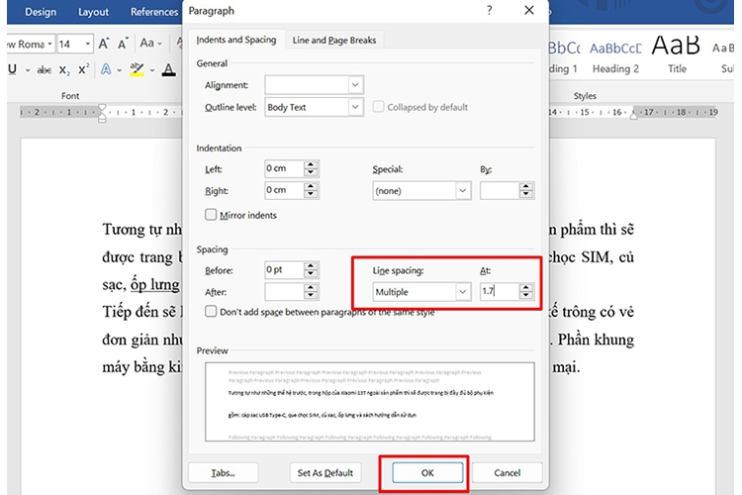This screenshot has height=495, width=742.
Task: Open the Design ribbon tab
Action: 41,12
